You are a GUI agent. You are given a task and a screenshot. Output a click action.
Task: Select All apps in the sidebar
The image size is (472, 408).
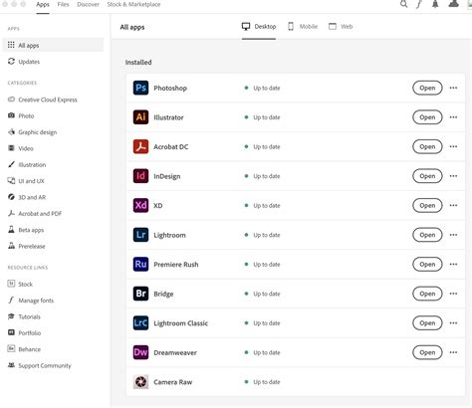tap(53, 45)
